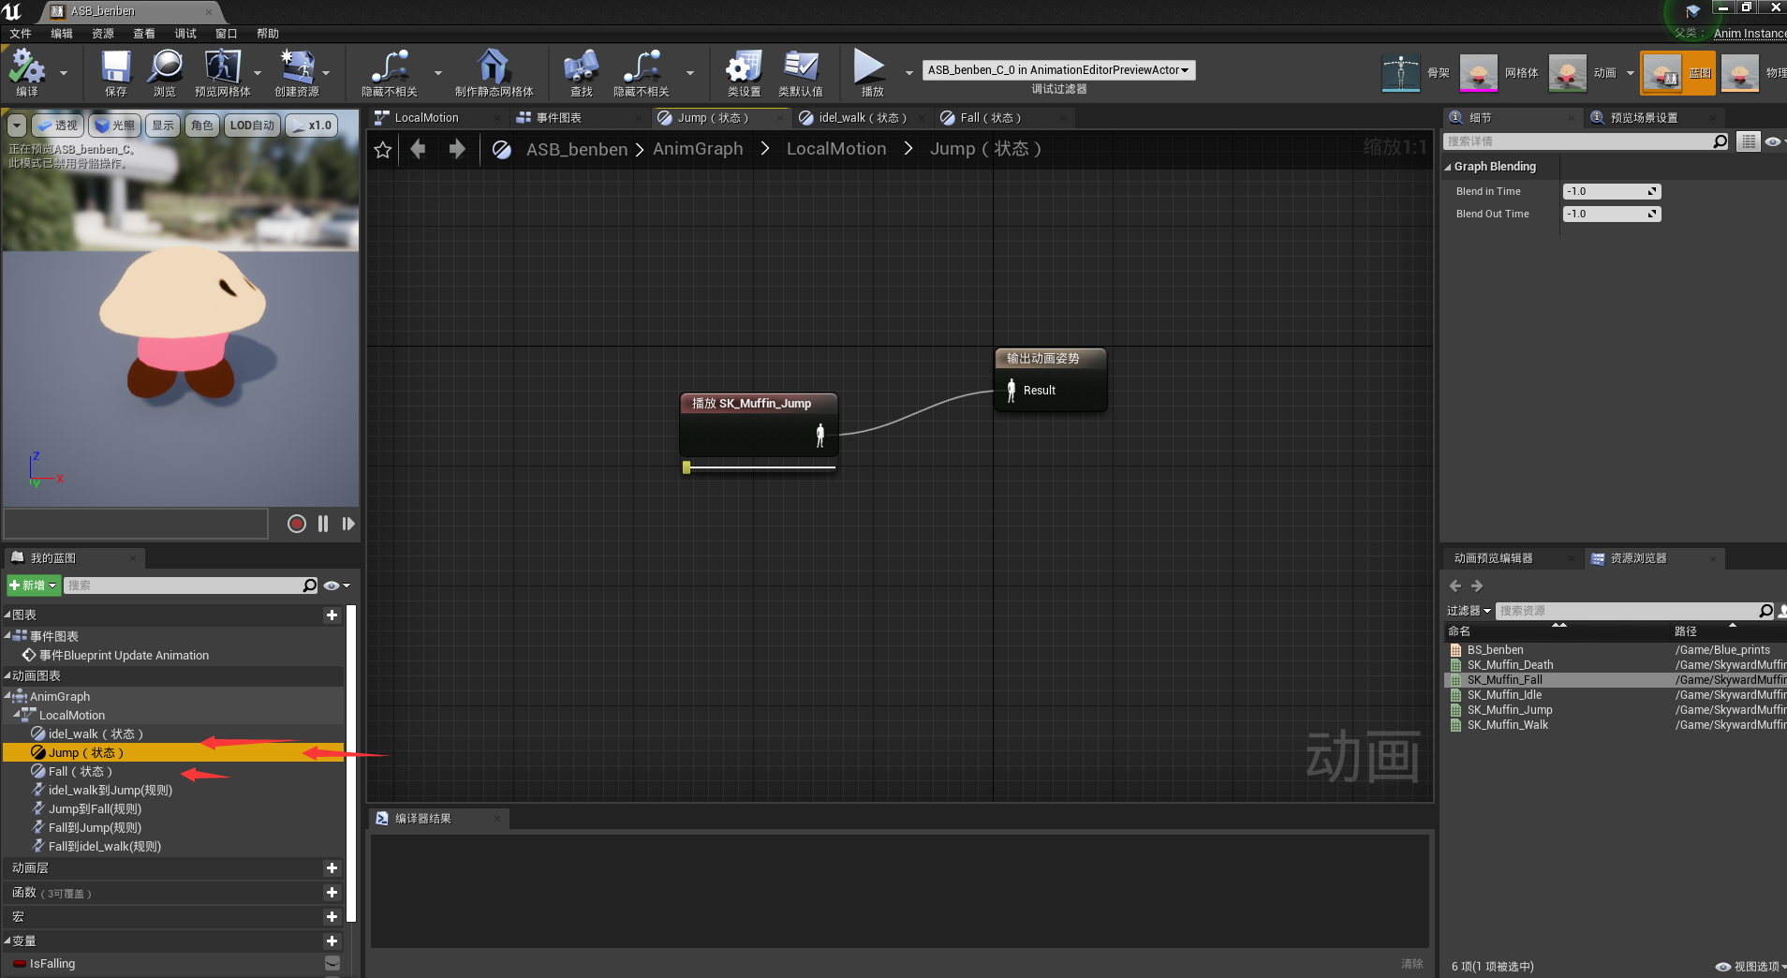
Task: Toggle the Lit (光照) view mode button
Action: (115, 126)
